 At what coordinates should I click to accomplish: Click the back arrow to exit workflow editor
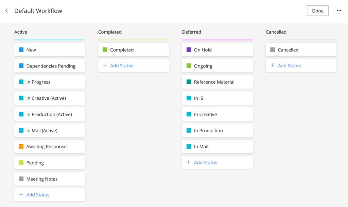coord(6,11)
